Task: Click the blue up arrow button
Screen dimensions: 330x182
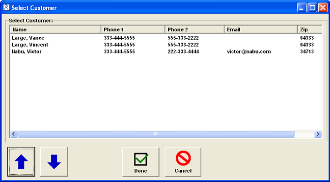Action: click(21, 161)
